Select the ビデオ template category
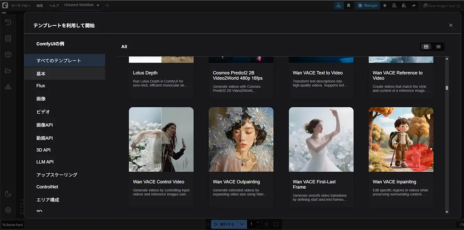464x230 pixels. 65,112
